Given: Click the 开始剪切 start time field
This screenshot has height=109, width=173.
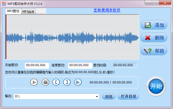Looking at the screenshot, I should (37, 65).
